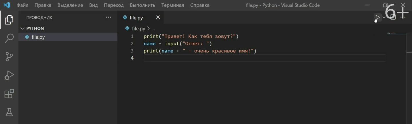
Task: Open Explorer panel more actions menu
Action: 108,17
